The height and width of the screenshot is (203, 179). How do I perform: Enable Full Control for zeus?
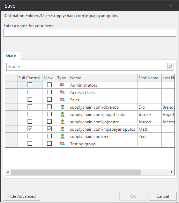click(x=30, y=136)
